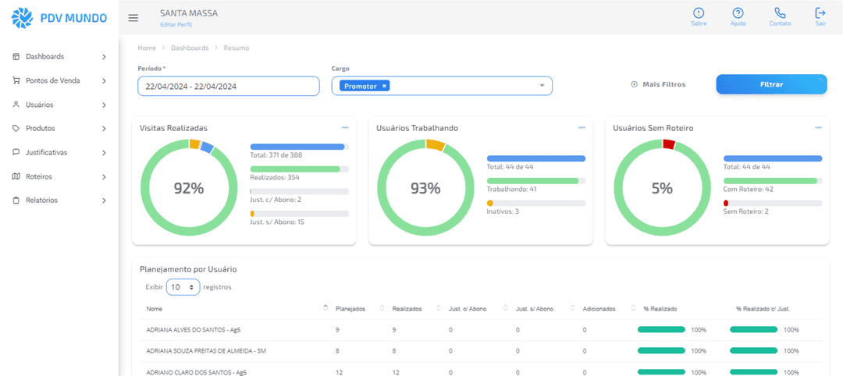Screen dimensions: 843x376
Task: Open the Justificativas menu item
Action: point(59,152)
